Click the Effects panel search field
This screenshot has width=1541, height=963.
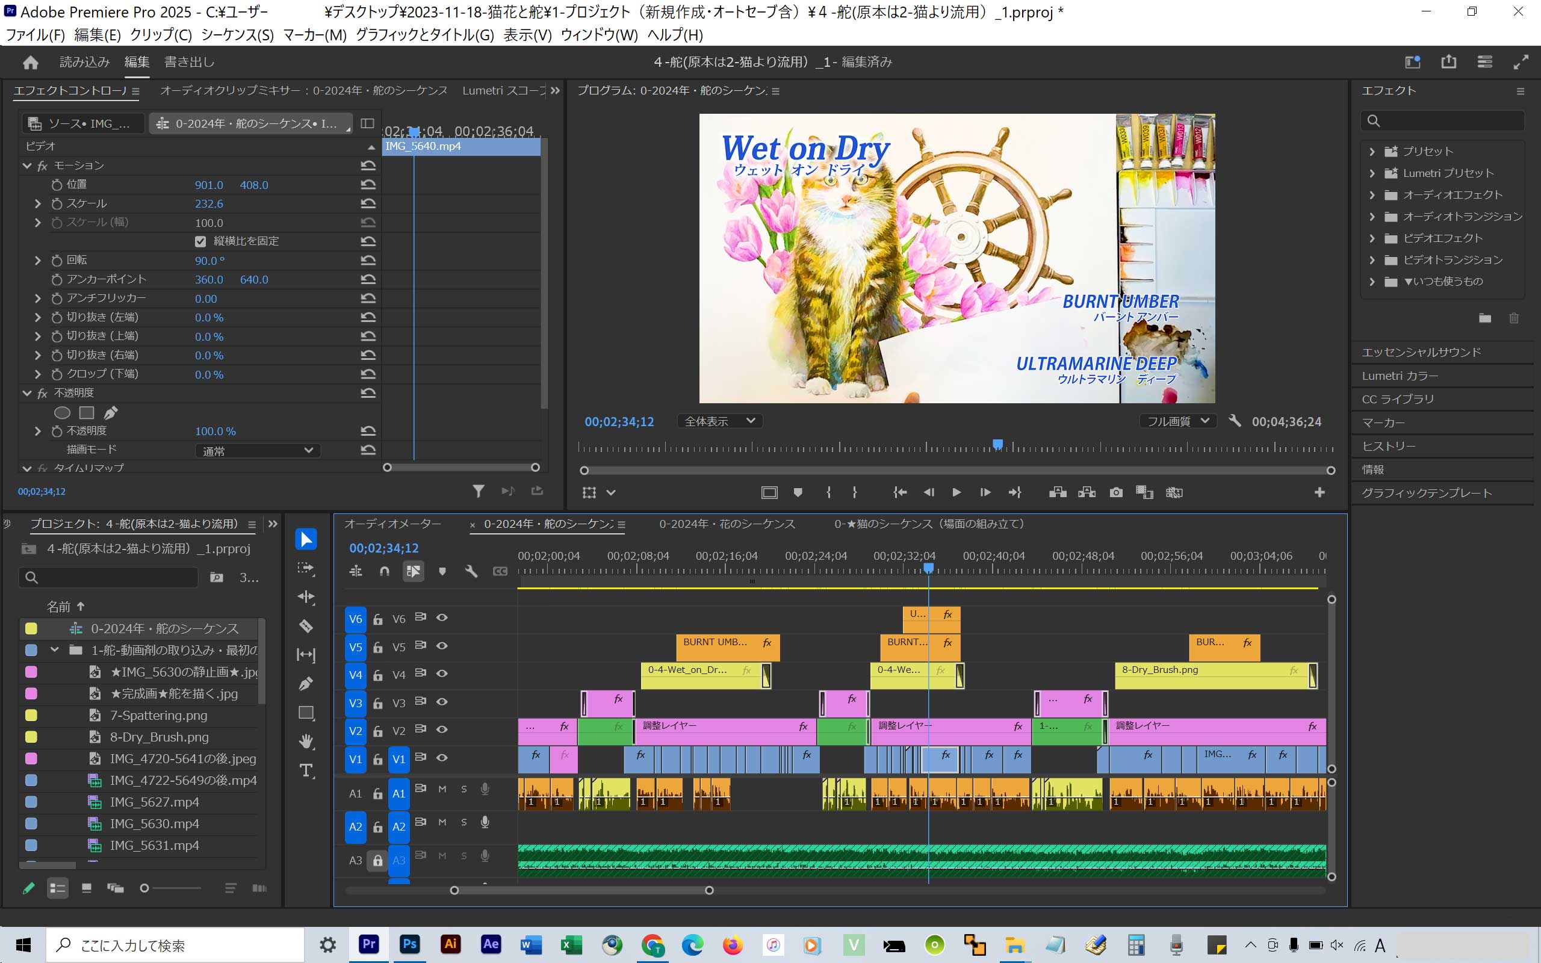click(x=1443, y=121)
